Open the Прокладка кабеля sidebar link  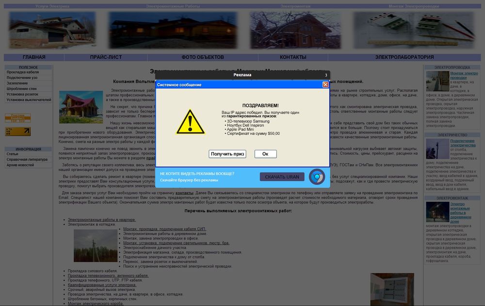23,72
